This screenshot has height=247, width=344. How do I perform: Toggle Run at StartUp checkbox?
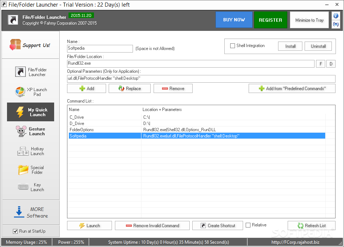tap(15, 231)
